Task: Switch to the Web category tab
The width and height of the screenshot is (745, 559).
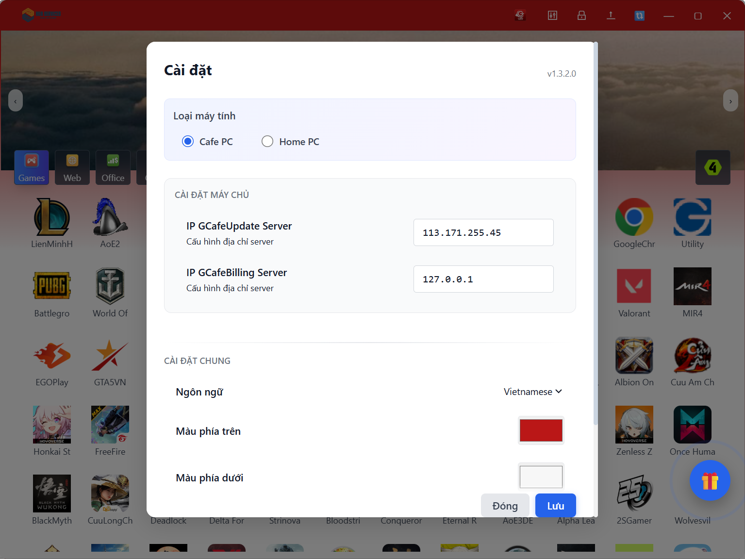Action: point(72,167)
